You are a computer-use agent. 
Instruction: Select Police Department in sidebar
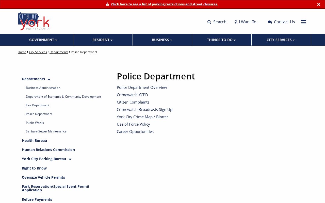[39, 114]
